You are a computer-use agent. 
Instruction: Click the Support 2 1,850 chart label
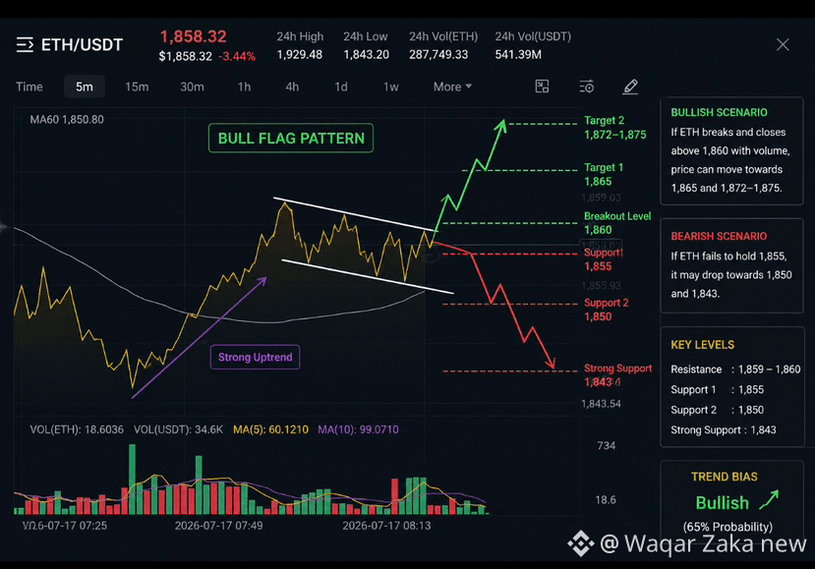[x=606, y=310]
